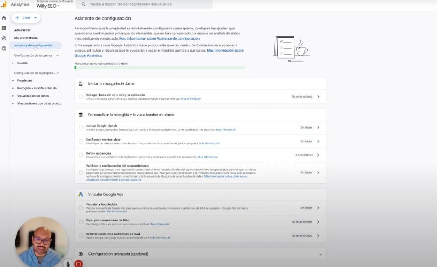Expand 'Vinculaciones con otros prod...' item

[13, 103]
